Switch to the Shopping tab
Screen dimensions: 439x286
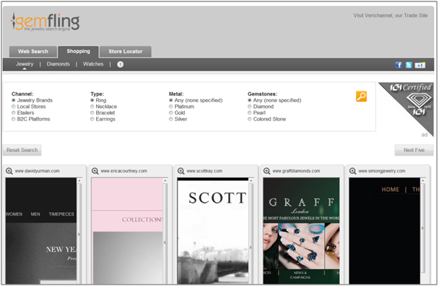(78, 52)
